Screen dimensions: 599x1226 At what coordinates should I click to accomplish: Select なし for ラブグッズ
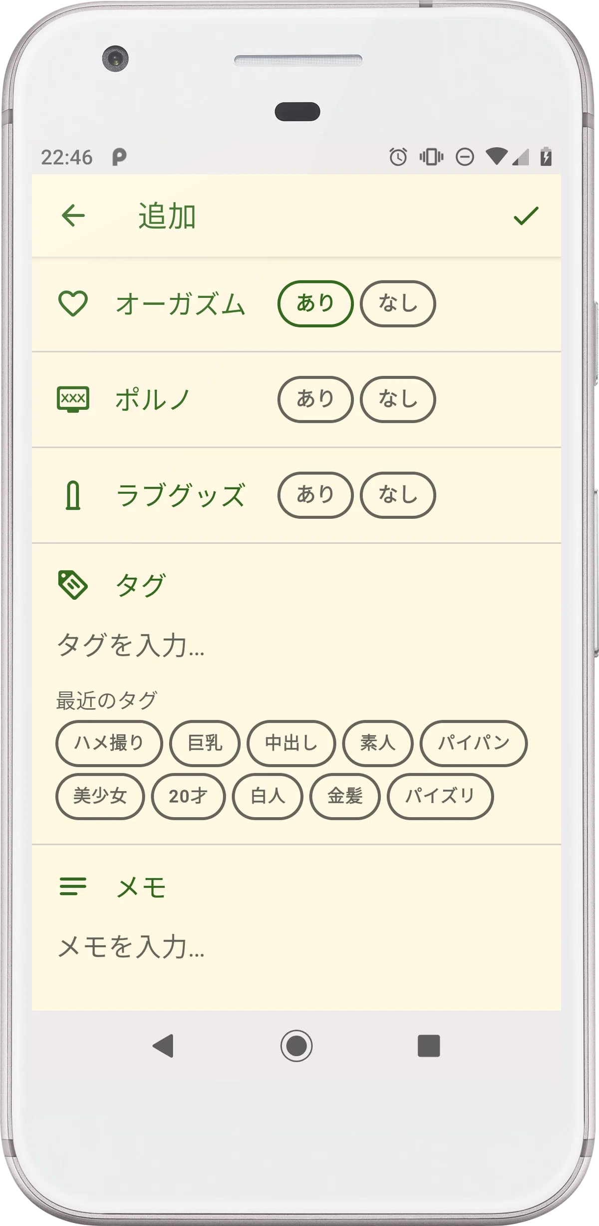(x=398, y=495)
